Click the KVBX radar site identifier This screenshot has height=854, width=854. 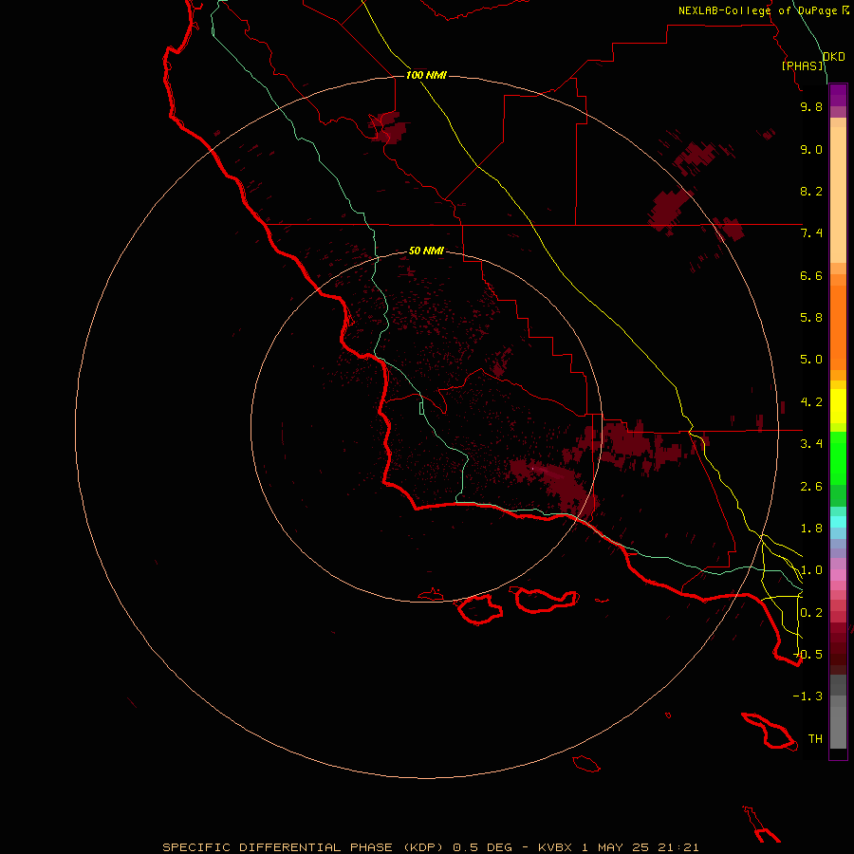(555, 847)
